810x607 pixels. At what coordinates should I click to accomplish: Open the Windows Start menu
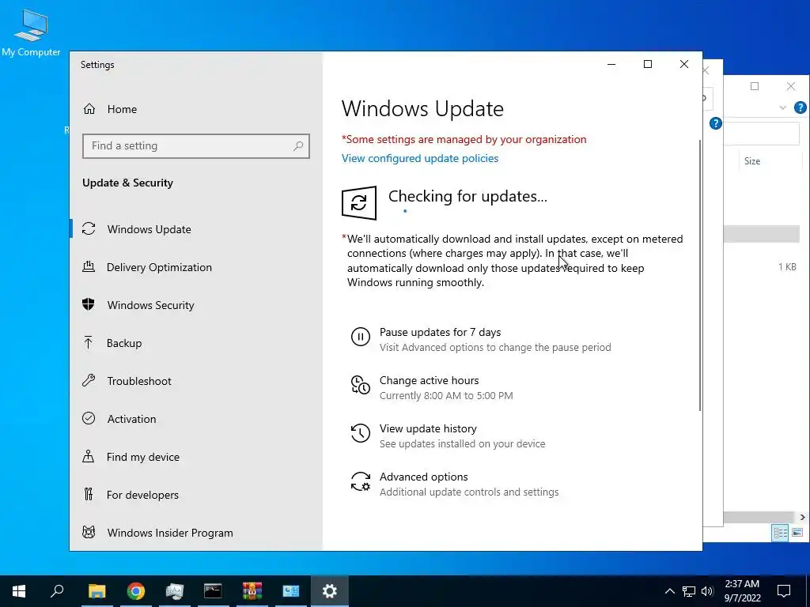point(19,591)
